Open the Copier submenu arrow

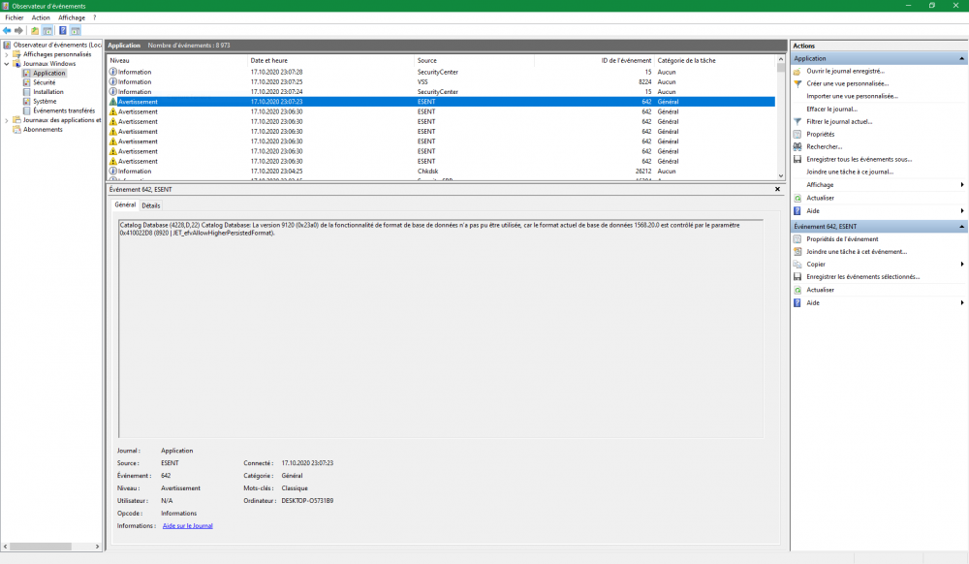(961, 264)
